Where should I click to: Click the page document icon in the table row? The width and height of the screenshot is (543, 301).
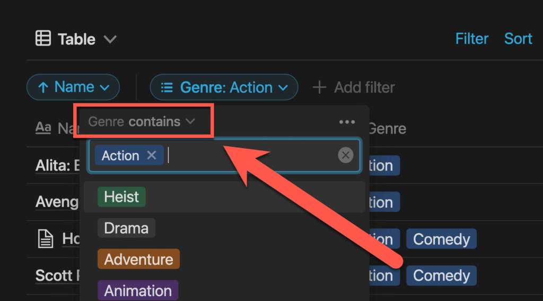[x=46, y=238]
